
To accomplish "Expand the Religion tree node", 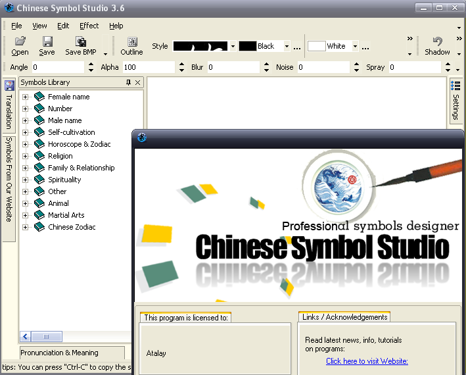I will [x=25, y=157].
